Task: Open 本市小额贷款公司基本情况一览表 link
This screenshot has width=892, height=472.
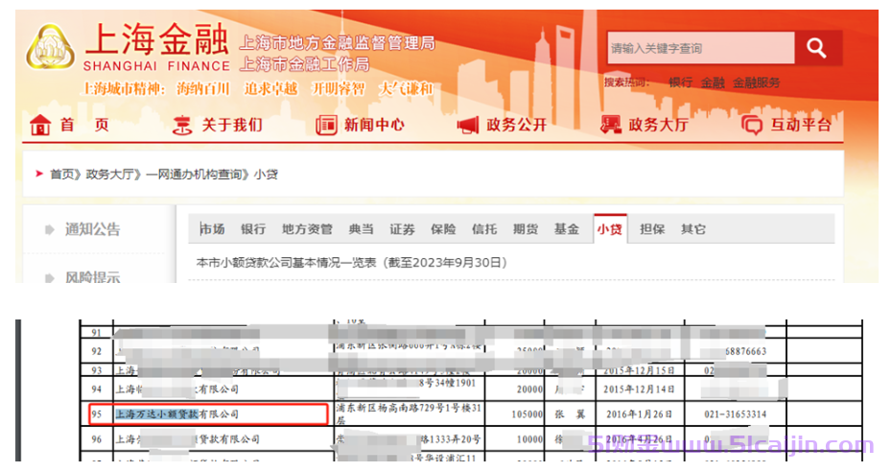Action: [x=351, y=263]
